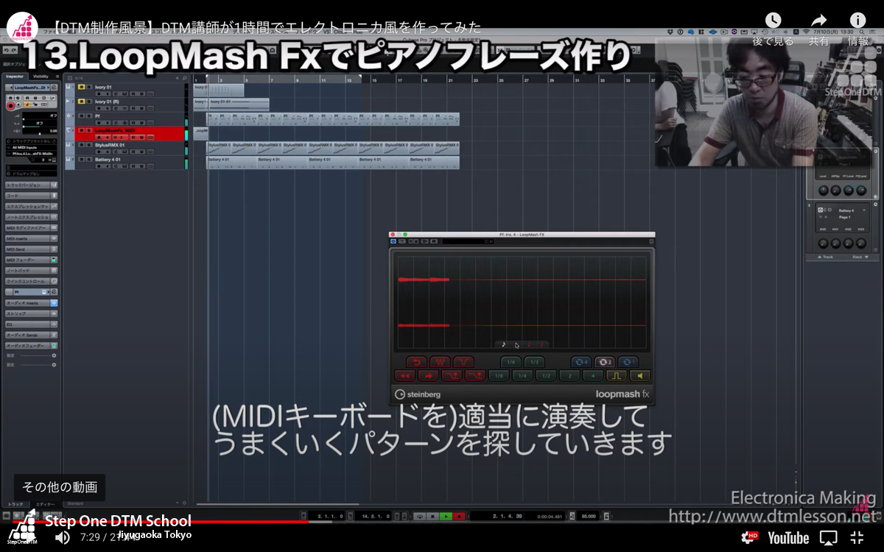Expand コード inspector section
Image resolution: width=884 pixels, height=552 pixels.
[x=31, y=196]
